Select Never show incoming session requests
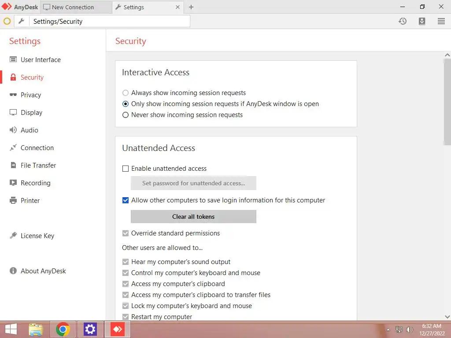The height and width of the screenshot is (338, 451). 126,115
